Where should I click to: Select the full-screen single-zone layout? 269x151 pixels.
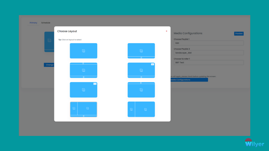click(83, 51)
